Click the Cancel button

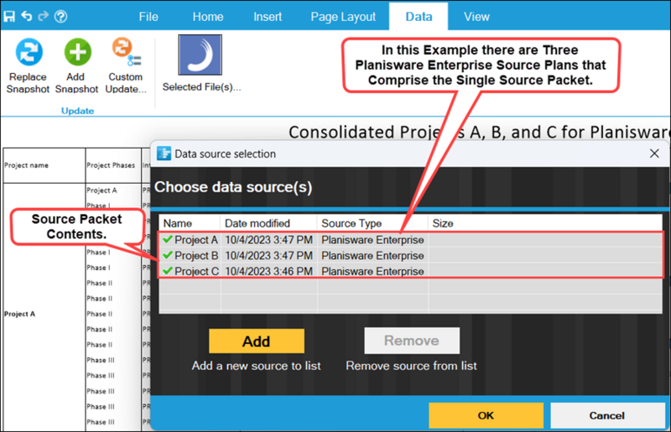point(606,415)
